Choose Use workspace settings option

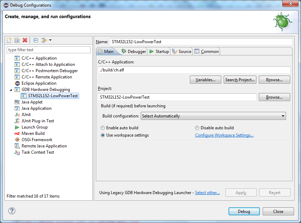(x=103, y=135)
